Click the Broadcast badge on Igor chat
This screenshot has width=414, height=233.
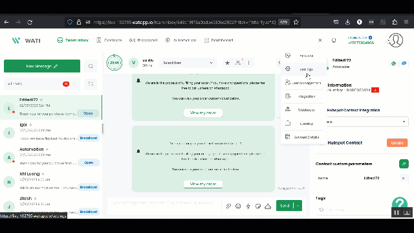89,138
